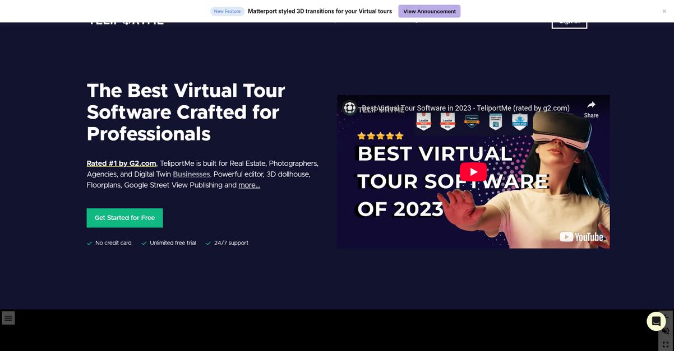Click the Share arrow icon on video
674x351 pixels.
[x=591, y=105]
